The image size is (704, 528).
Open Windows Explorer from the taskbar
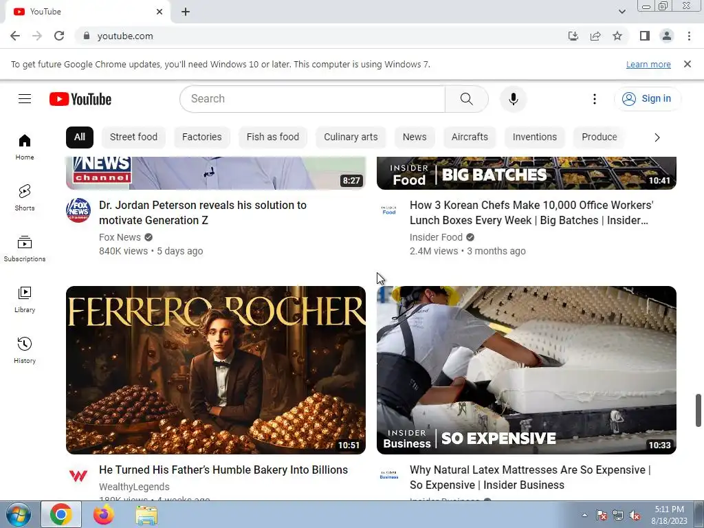pyautogui.click(x=146, y=516)
